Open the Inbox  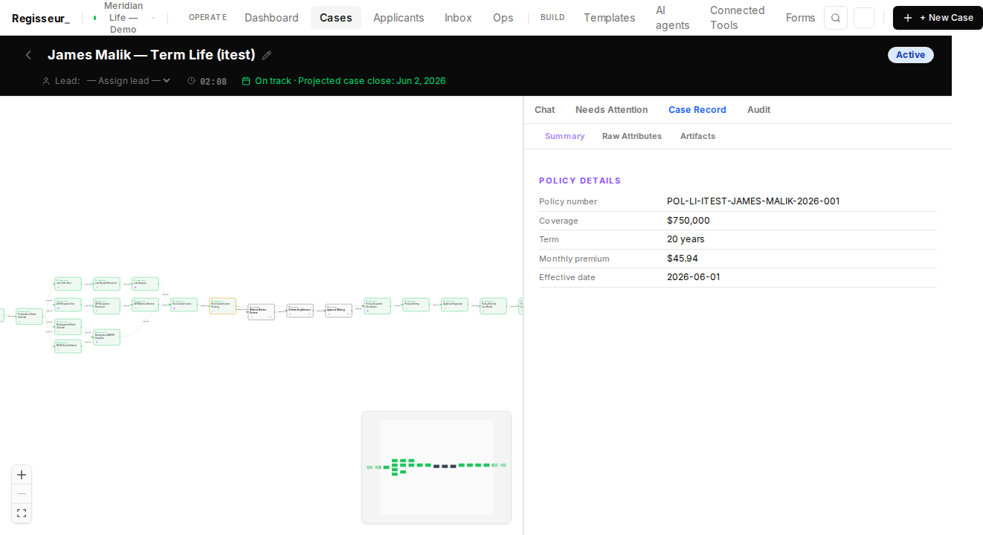[x=458, y=18]
